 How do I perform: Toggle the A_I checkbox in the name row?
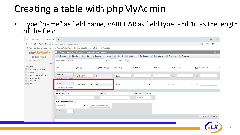tap(197, 84)
